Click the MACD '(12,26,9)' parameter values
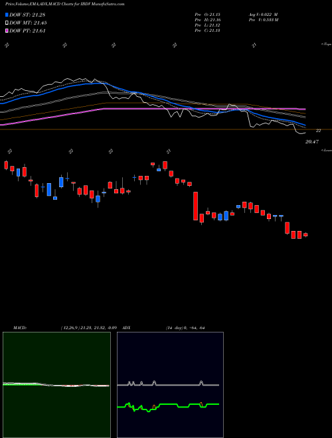Viewport: 332px width, 438px height. tap(88, 328)
